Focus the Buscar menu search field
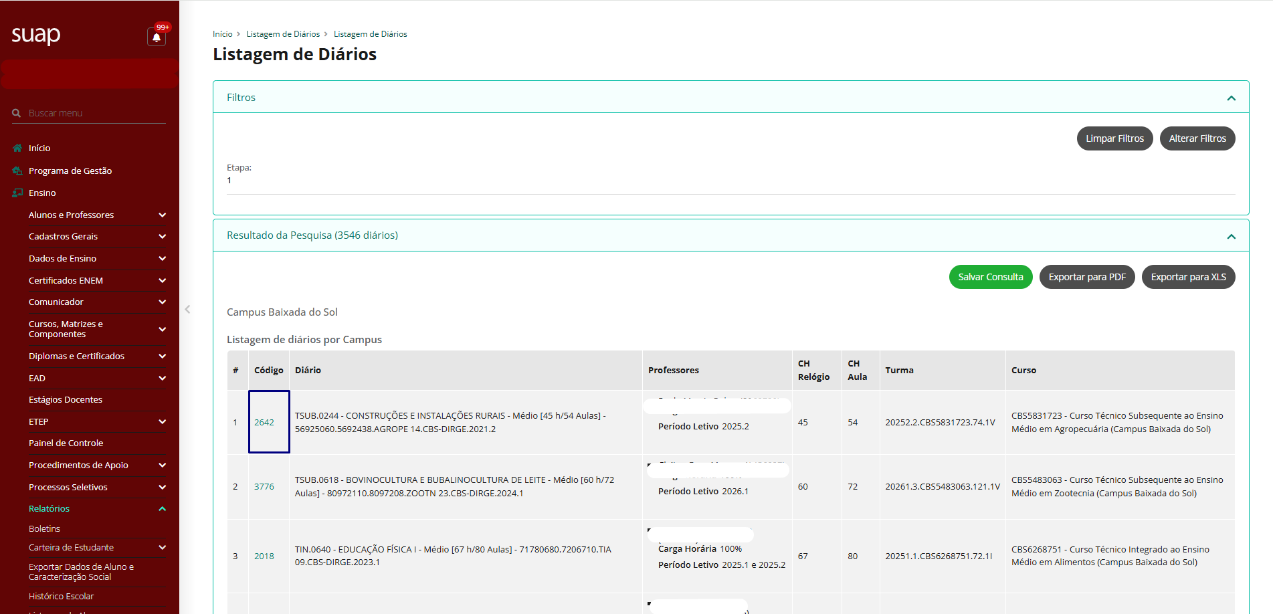 tap(94, 113)
